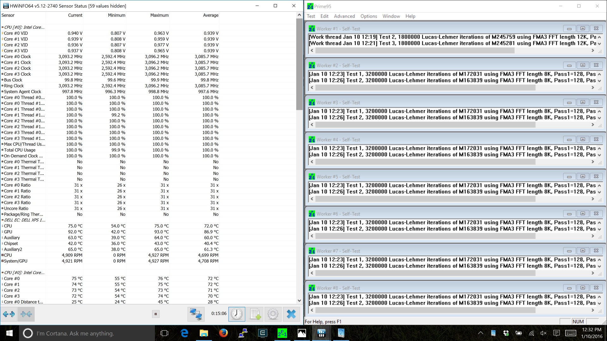Close the Worker #5 Self-Test child window
This screenshot has height=341, width=607.
(596, 176)
